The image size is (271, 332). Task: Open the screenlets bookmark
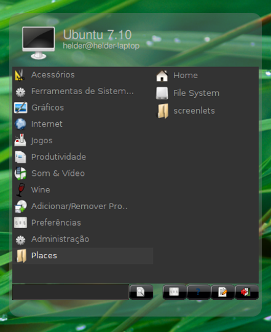click(206, 111)
